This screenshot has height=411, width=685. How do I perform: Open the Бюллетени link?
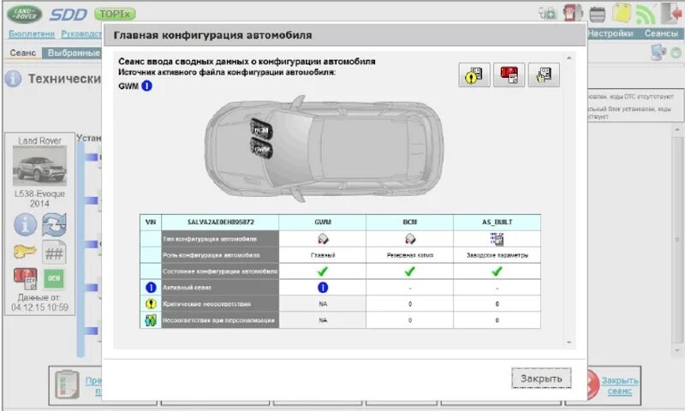[32, 33]
